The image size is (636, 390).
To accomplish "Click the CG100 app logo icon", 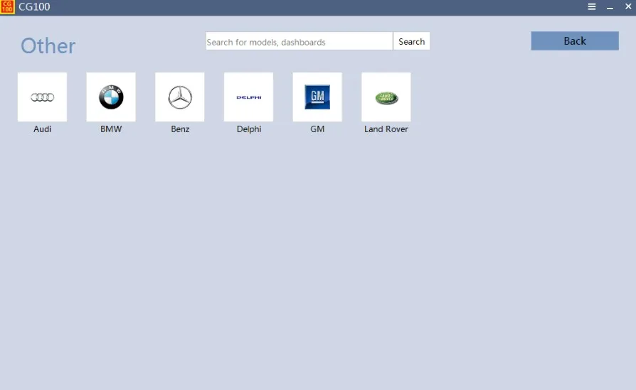I will coord(7,7).
